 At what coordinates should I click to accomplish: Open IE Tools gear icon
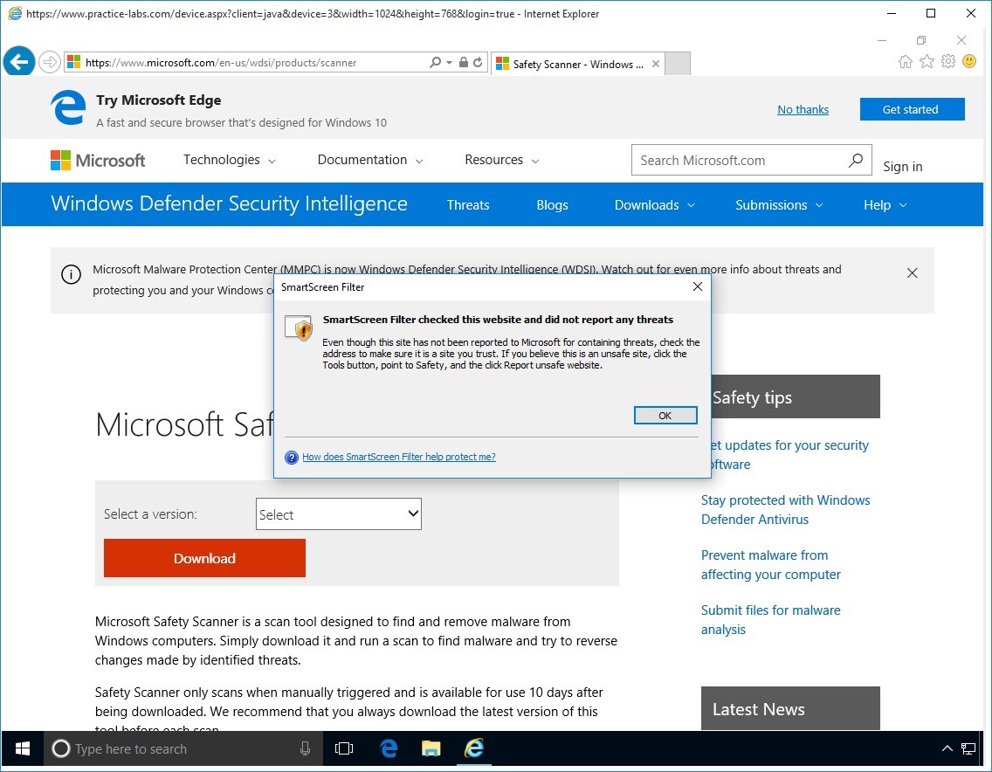[948, 61]
